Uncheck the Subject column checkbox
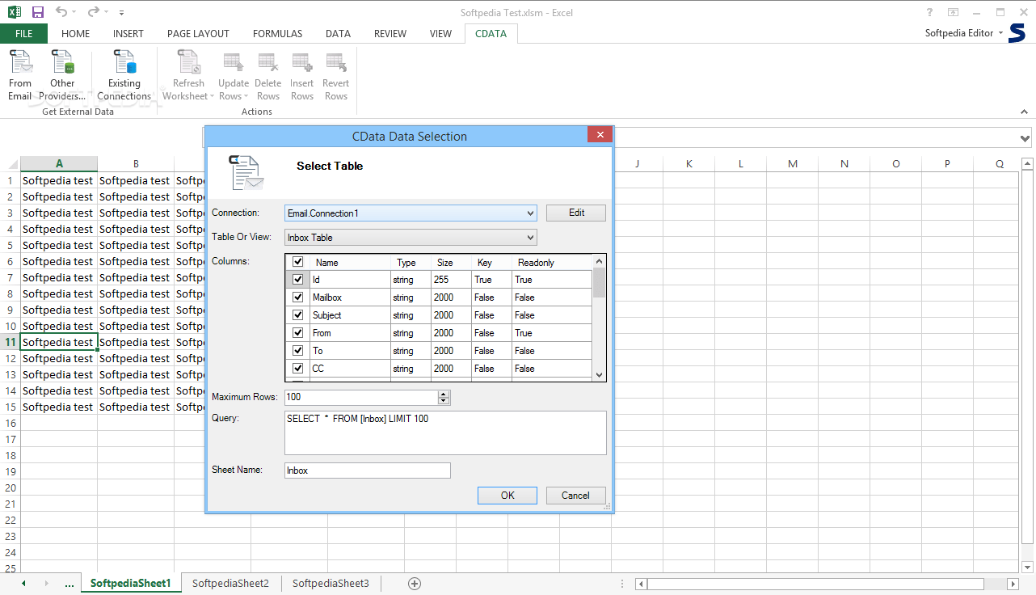This screenshot has width=1036, height=595. (298, 315)
